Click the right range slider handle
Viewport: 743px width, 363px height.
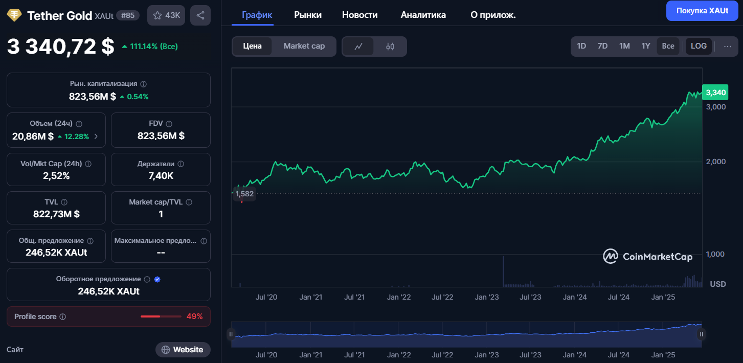pyautogui.click(x=702, y=334)
